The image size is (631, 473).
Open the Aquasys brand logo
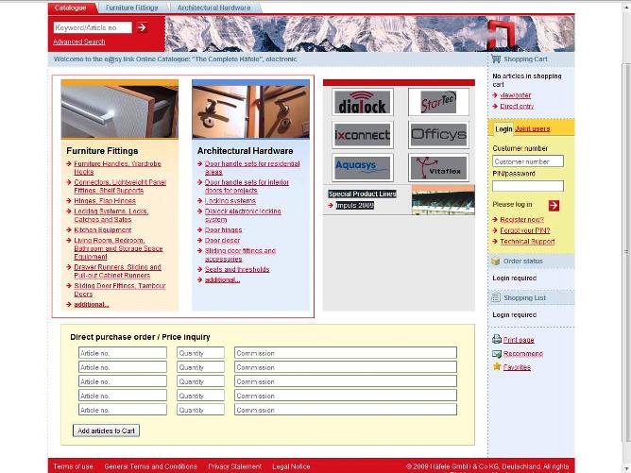363,167
